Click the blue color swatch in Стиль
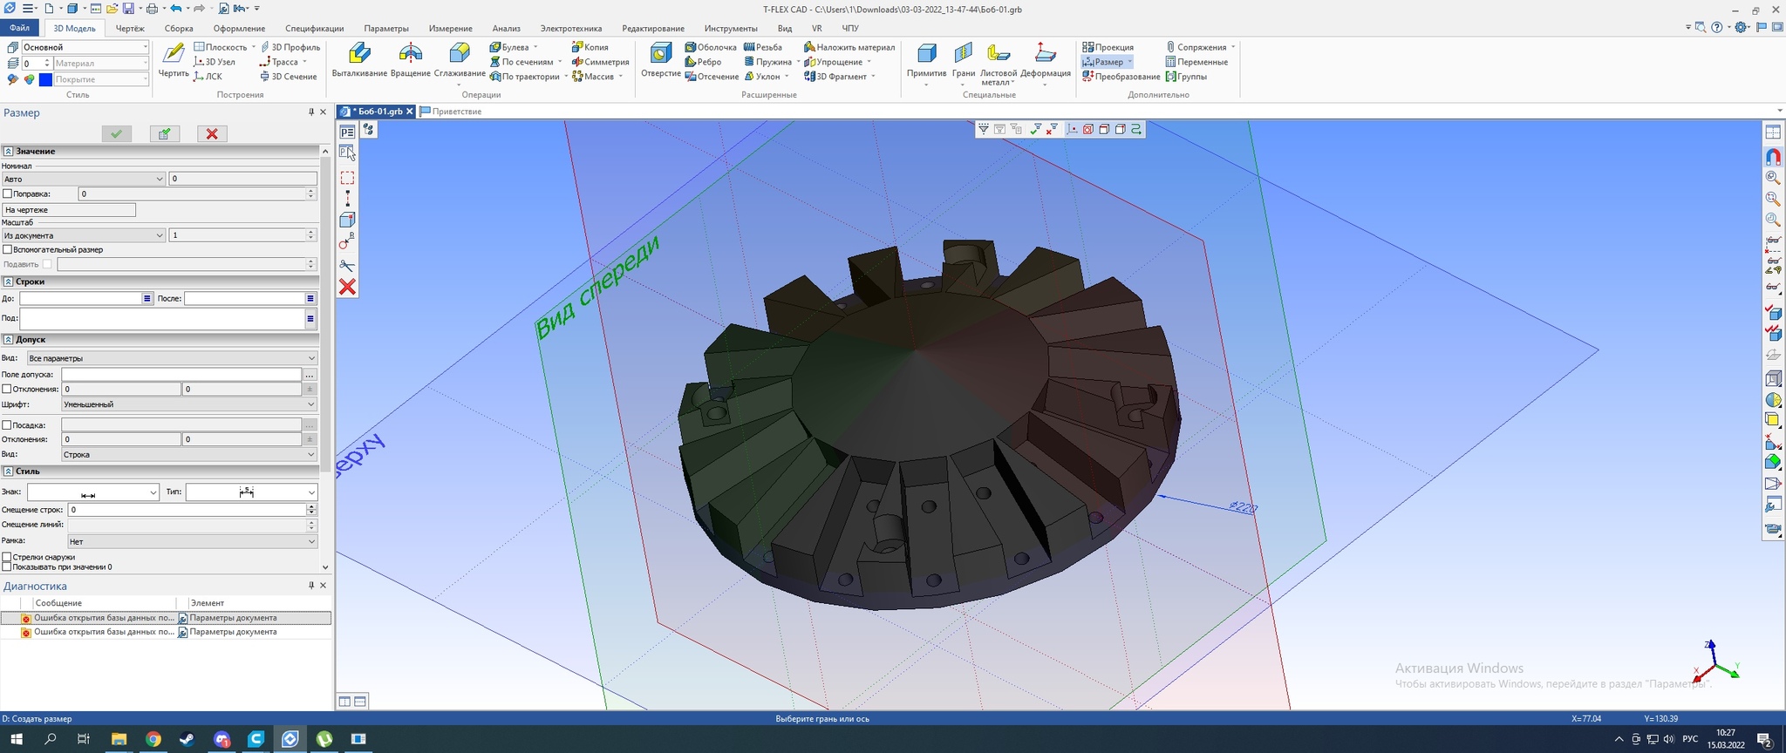This screenshot has width=1786, height=753. (x=45, y=79)
